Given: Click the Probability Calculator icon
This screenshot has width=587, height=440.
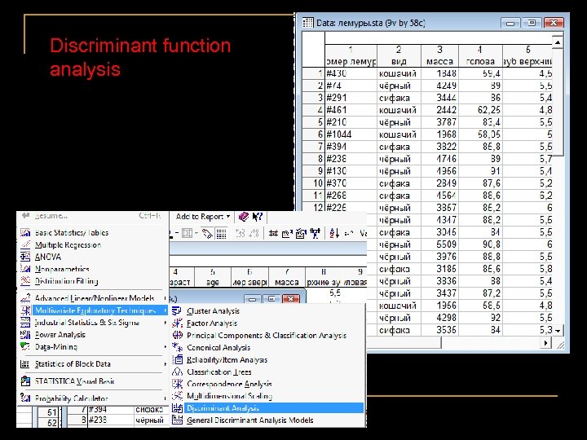Looking at the screenshot, I should point(25,398).
